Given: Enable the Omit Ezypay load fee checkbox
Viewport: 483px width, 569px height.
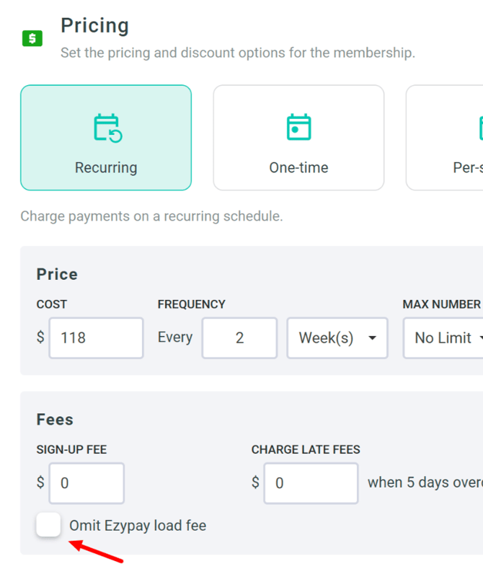Looking at the screenshot, I should (x=48, y=524).
